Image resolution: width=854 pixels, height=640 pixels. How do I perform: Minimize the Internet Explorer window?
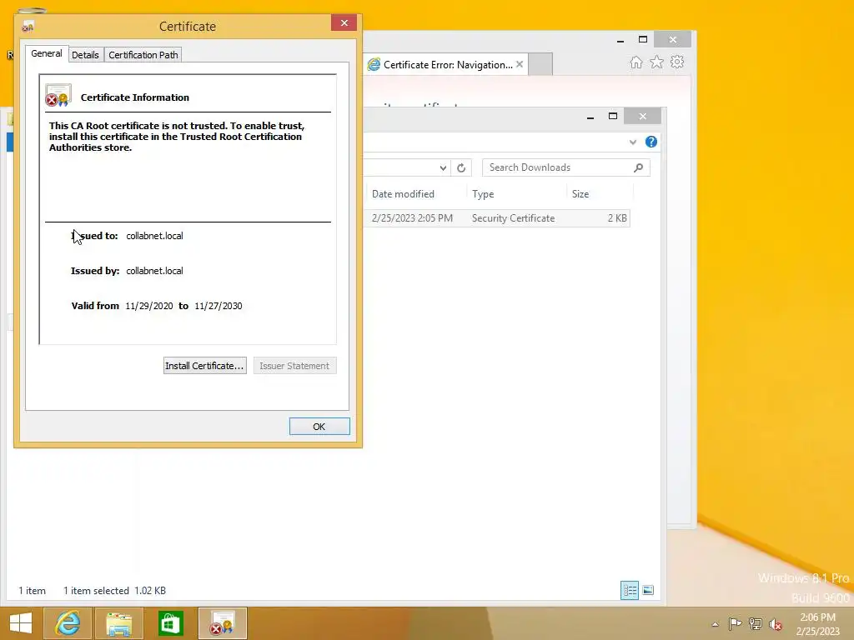click(x=620, y=40)
